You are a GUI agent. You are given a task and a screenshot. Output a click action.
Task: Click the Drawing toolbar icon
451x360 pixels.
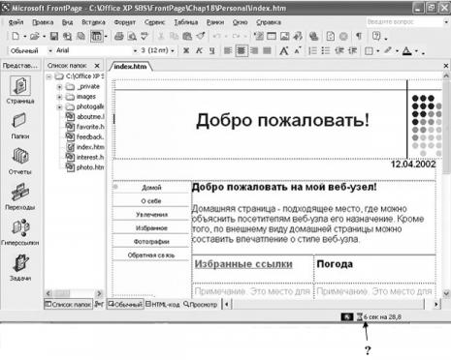(x=298, y=36)
